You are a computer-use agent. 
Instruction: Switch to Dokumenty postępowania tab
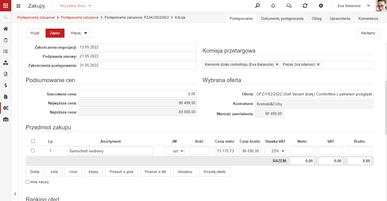[282, 19]
